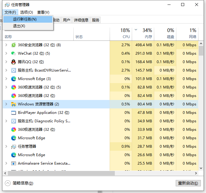Sort processes by CPU column header
Screen dimensions: 206x193
point(126,33)
